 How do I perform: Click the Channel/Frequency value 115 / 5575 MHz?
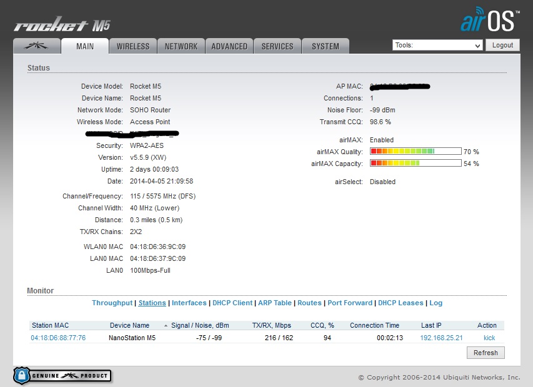(163, 196)
